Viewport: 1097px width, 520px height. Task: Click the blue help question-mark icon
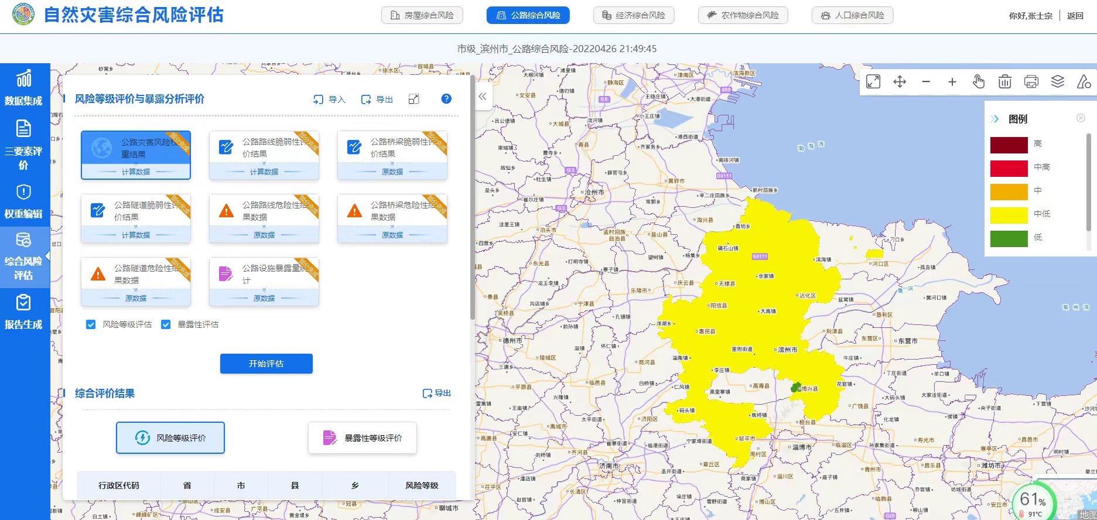coord(446,99)
